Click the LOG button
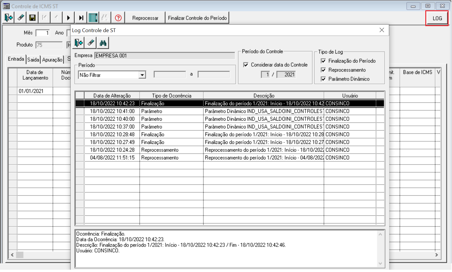This screenshot has height=272, width=452. [437, 18]
